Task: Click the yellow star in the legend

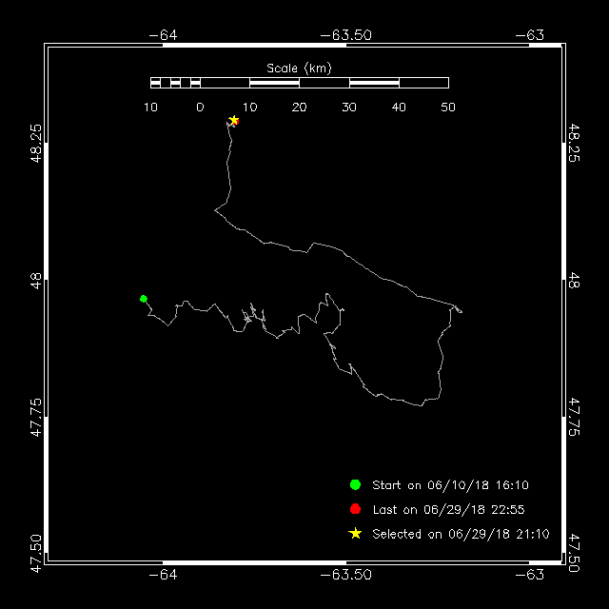Action: point(355,534)
